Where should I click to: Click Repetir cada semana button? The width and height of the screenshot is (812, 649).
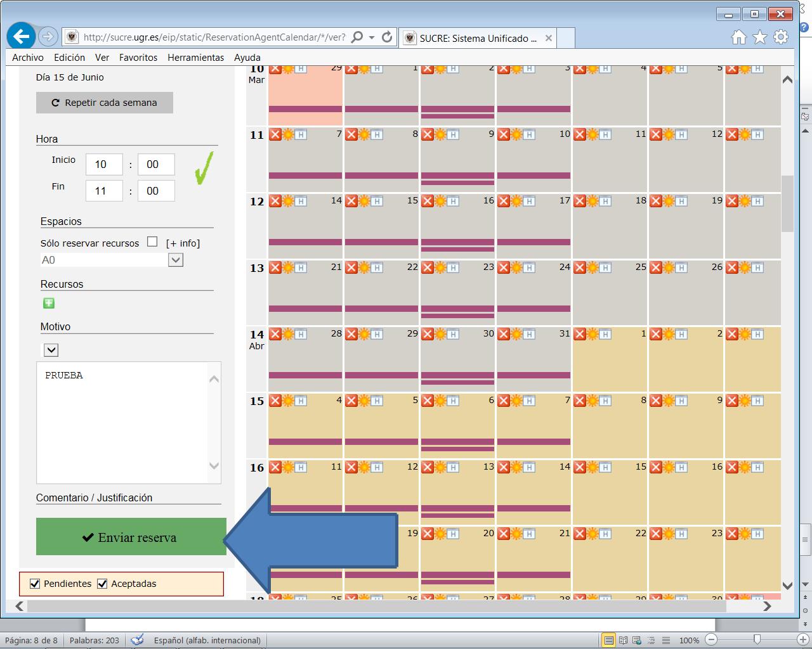tap(105, 103)
